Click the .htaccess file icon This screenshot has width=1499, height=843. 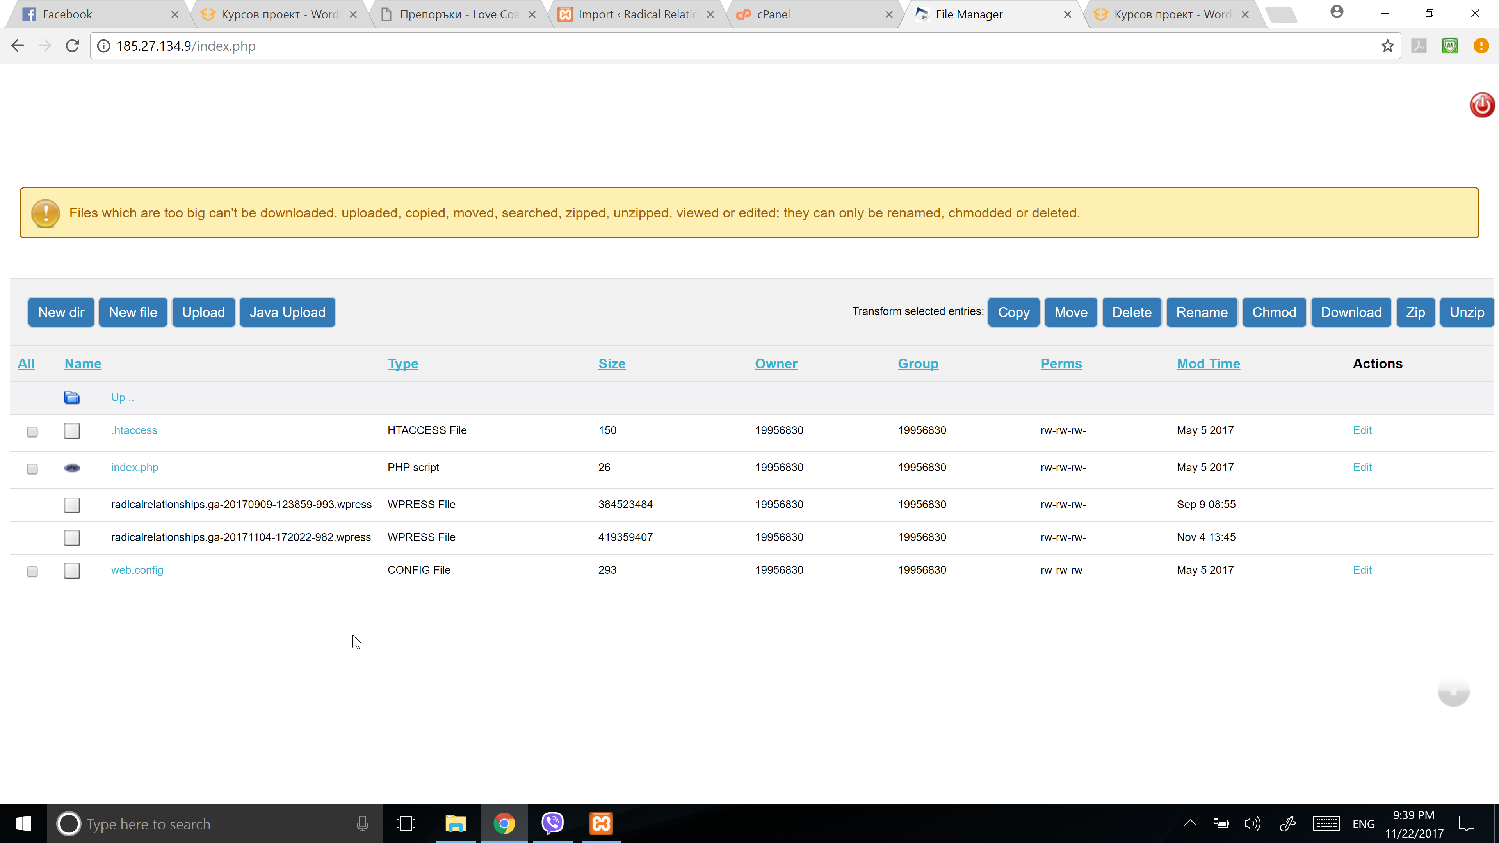point(72,431)
